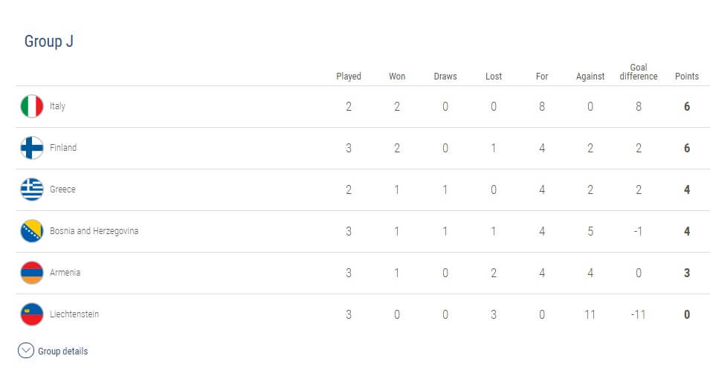Click the Goal difference column header

tap(639, 72)
